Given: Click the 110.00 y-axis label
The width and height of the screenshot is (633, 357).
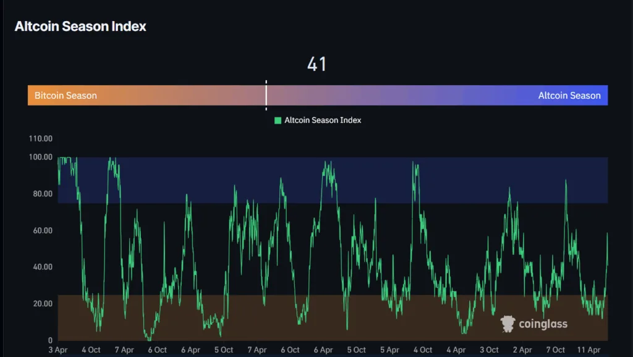Looking at the screenshot, I should (40, 139).
